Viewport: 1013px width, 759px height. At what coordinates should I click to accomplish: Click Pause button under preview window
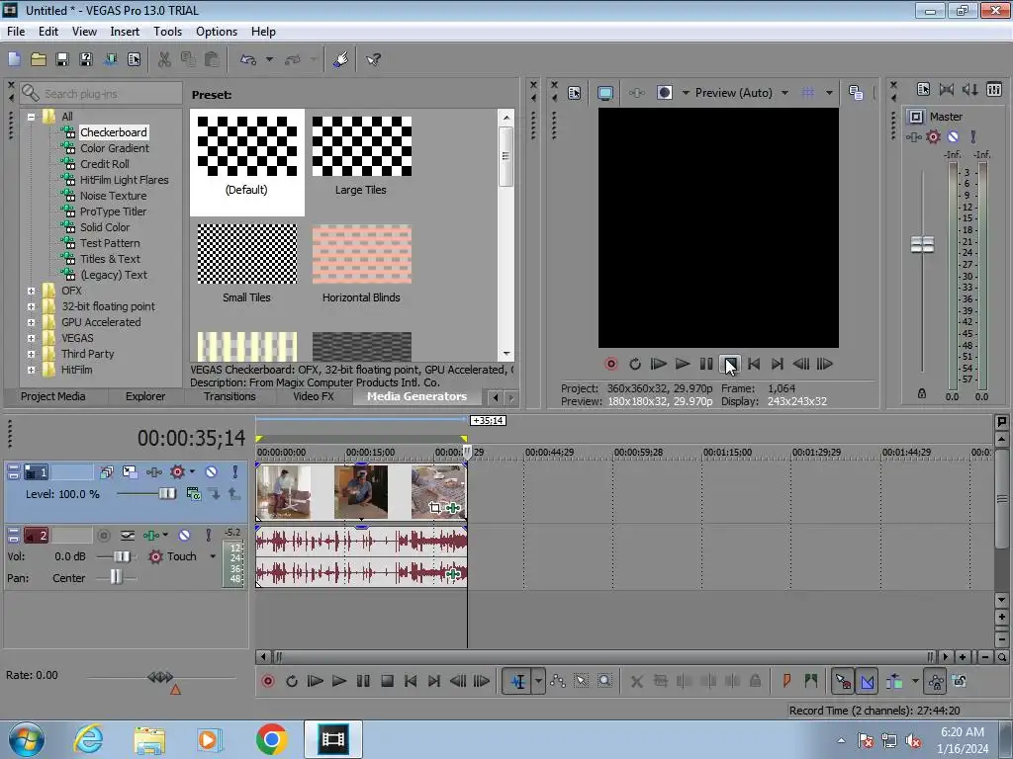tap(706, 364)
